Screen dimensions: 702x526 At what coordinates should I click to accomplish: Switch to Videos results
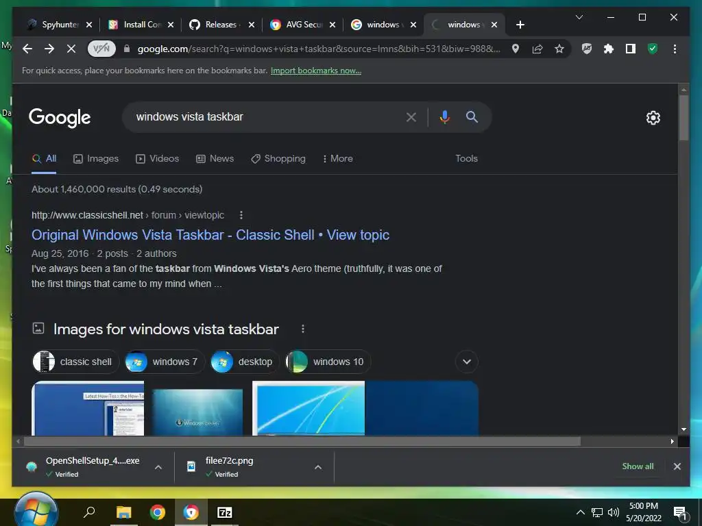click(157, 159)
